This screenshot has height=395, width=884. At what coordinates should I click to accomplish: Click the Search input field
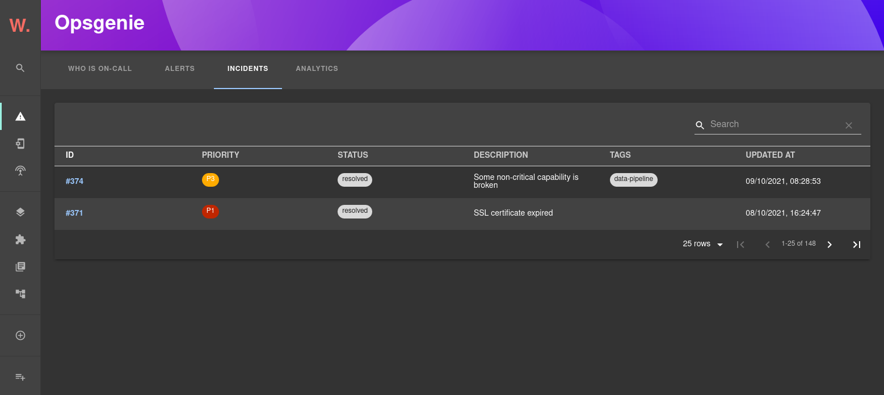(x=773, y=124)
